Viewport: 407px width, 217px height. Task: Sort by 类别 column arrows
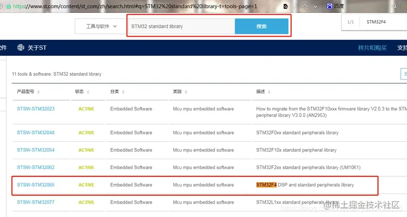[186, 91]
